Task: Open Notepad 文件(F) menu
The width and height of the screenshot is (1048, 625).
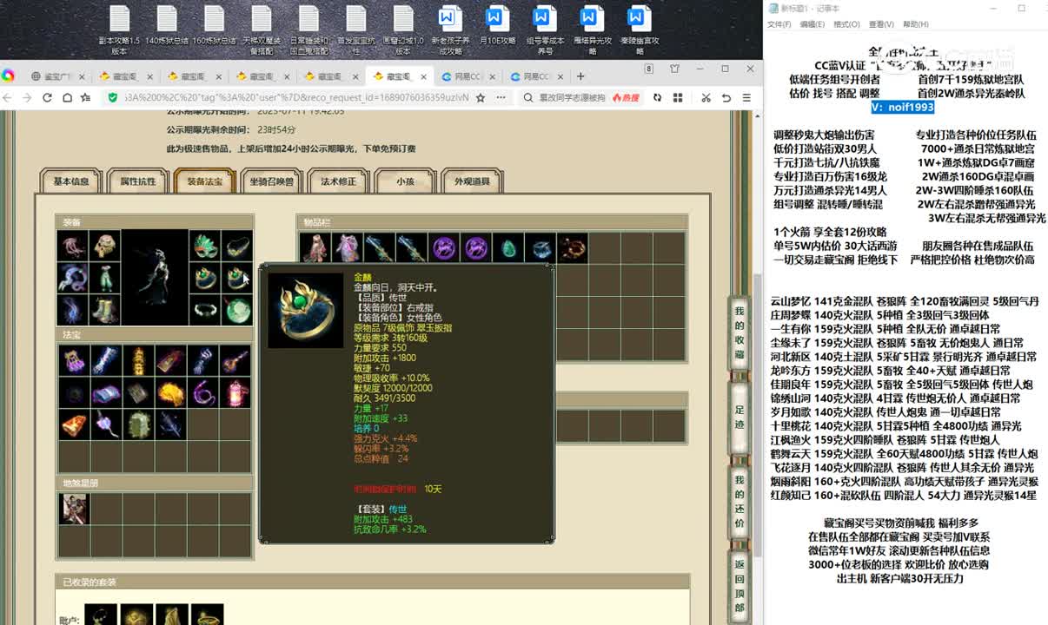Action: (x=779, y=24)
